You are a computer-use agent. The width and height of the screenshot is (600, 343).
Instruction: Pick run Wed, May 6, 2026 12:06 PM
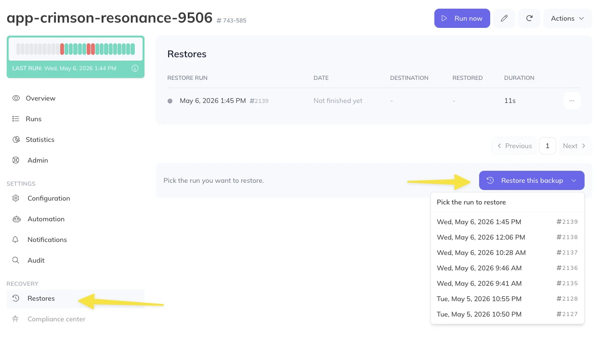(507, 237)
